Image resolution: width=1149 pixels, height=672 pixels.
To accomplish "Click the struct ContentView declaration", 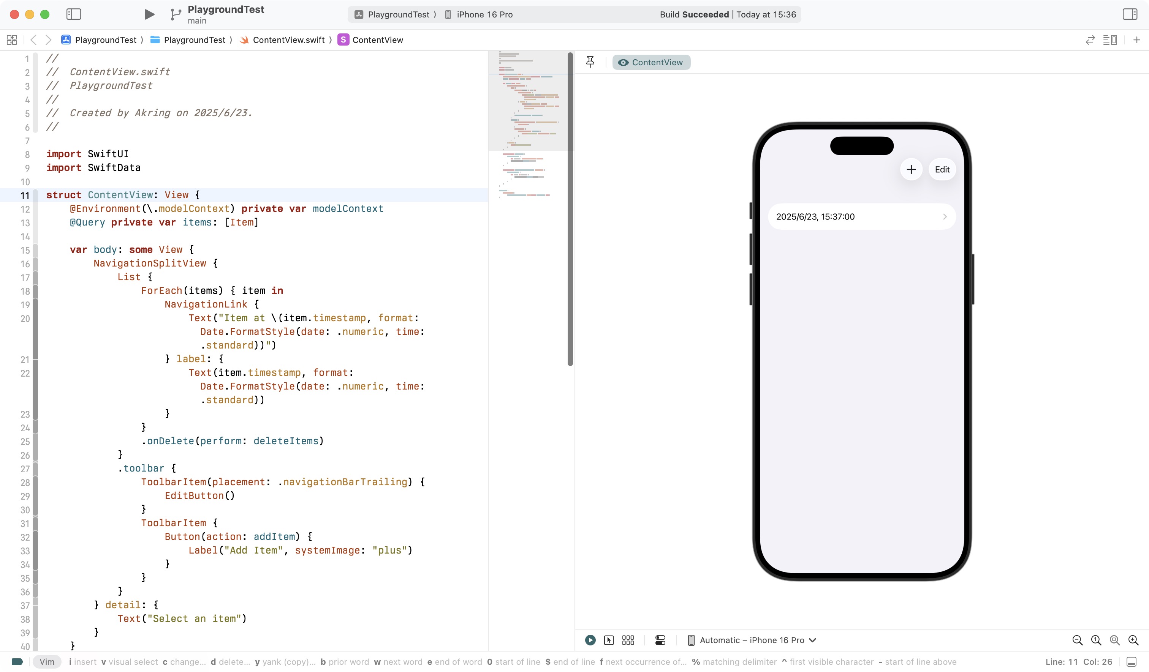I will pyautogui.click(x=123, y=195).
